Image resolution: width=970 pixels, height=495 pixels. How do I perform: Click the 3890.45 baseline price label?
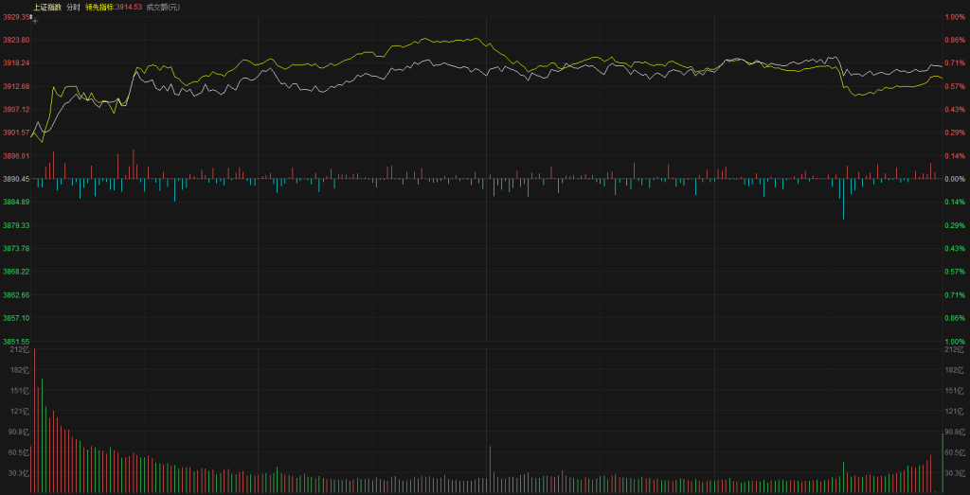tap(16, 179)
